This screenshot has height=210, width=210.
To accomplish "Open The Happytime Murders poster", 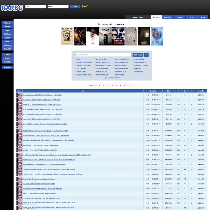I will (118, 36).
